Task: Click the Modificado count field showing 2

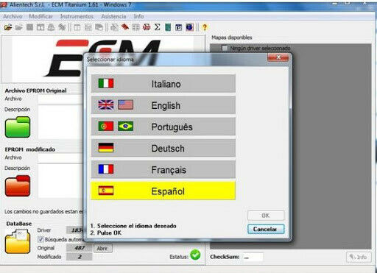Action: 79,257
